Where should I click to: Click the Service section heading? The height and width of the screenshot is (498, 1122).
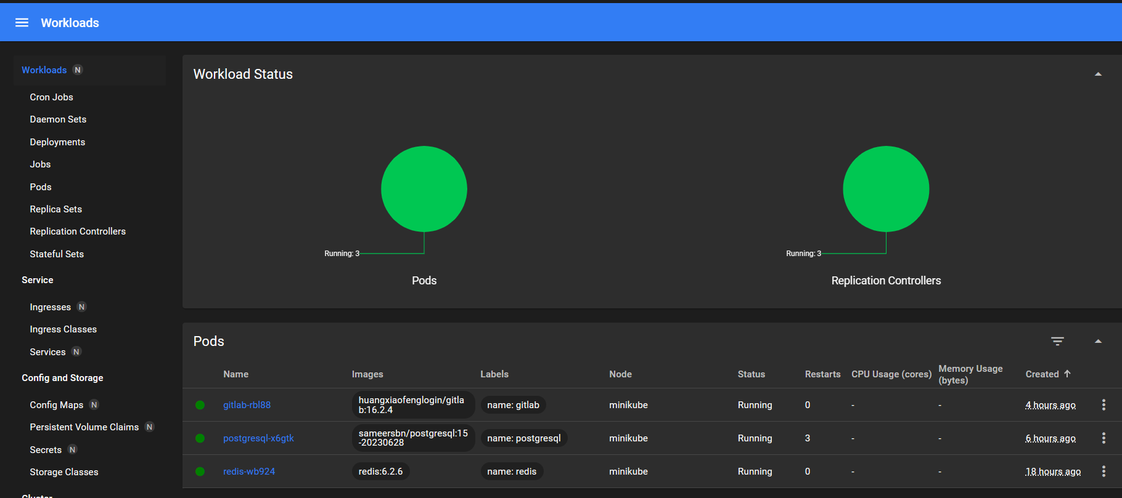coord(38,280)
